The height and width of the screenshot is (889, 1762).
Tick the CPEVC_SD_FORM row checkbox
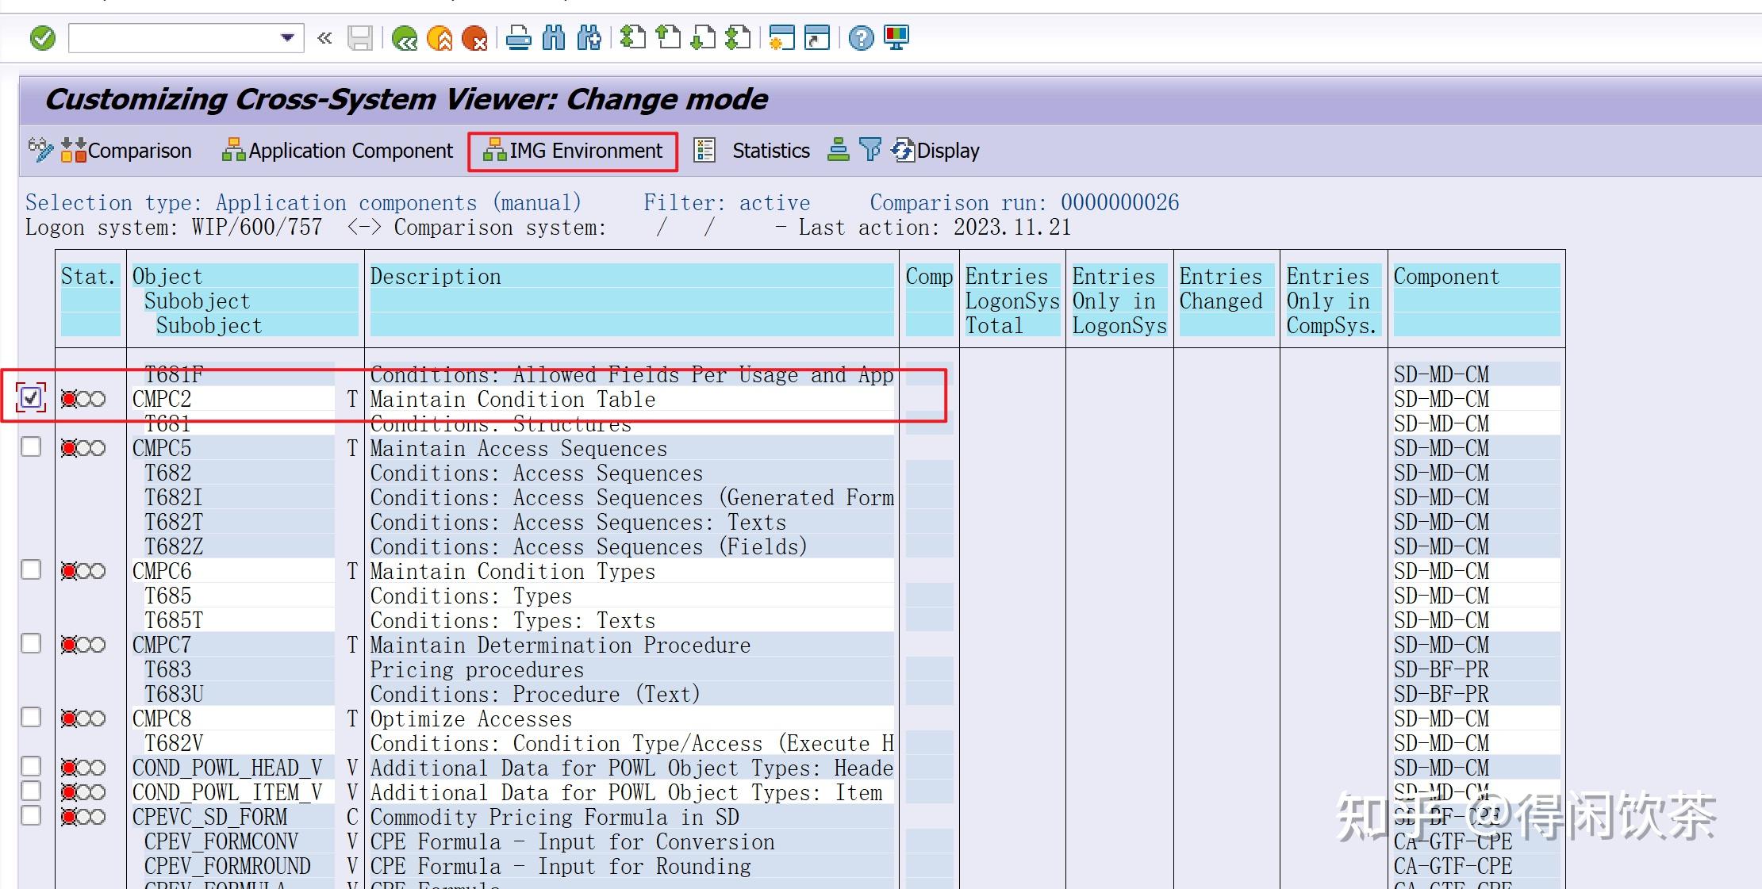pos(31,815)
